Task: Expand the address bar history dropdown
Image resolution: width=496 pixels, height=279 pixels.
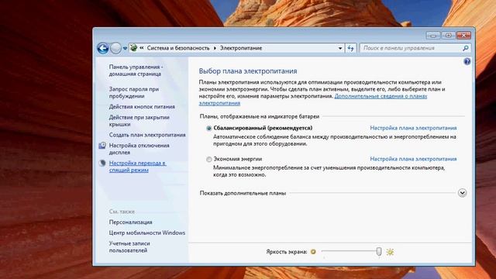Action: tap(340, 48)
